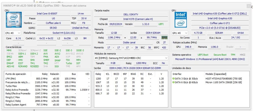Image resolution: width=253 pixels, height=111 pixels.
Task: Click the 14 nm process field
Action: [x=81, y=14]
